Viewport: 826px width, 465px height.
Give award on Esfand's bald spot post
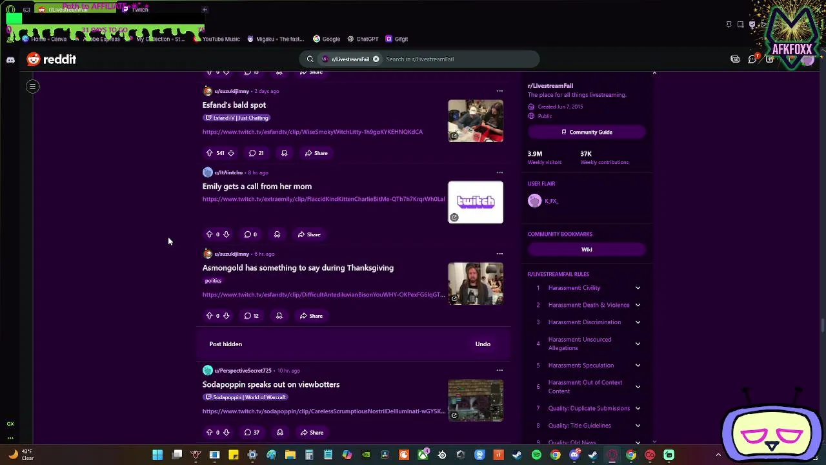tap(284, 153)
